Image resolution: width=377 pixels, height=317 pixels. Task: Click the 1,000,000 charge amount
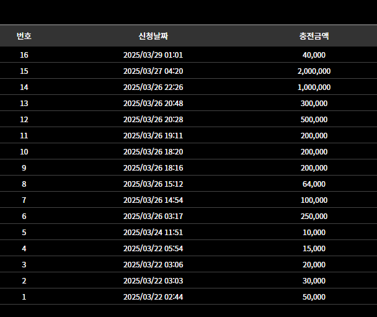(314, 87)
